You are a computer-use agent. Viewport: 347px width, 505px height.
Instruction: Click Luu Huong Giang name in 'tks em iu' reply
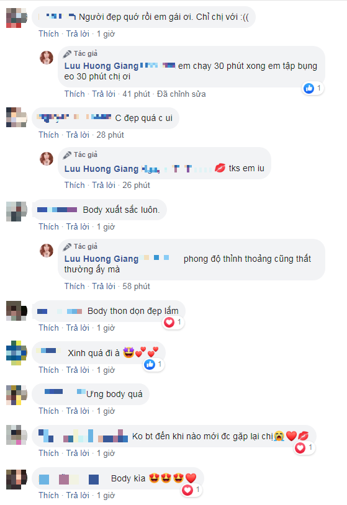(101, 169)
